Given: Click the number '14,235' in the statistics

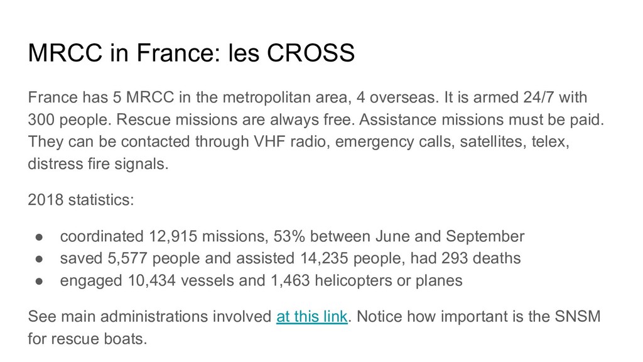Looking at the screenshot, I should click(324, 258).
